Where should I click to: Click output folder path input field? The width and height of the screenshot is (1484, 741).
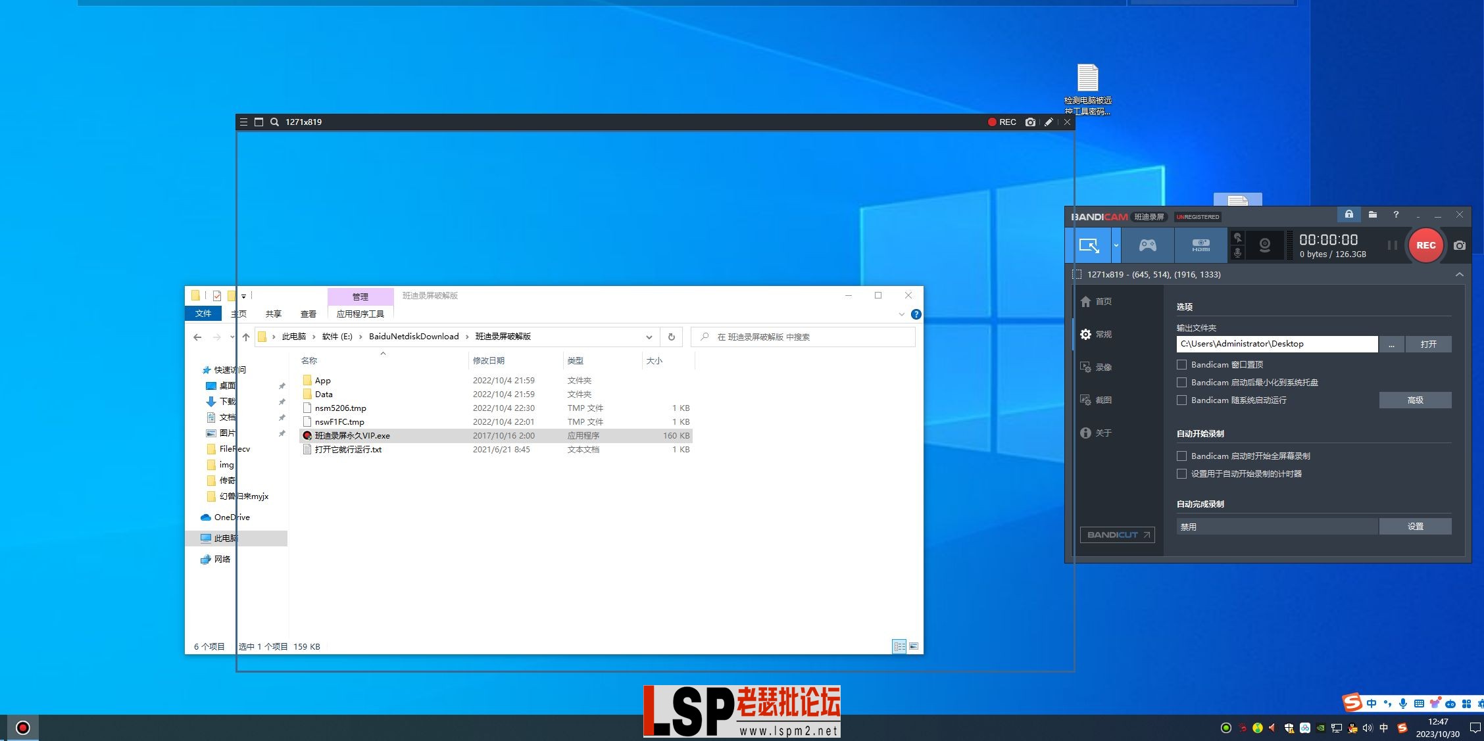[x=1277, y=344]
